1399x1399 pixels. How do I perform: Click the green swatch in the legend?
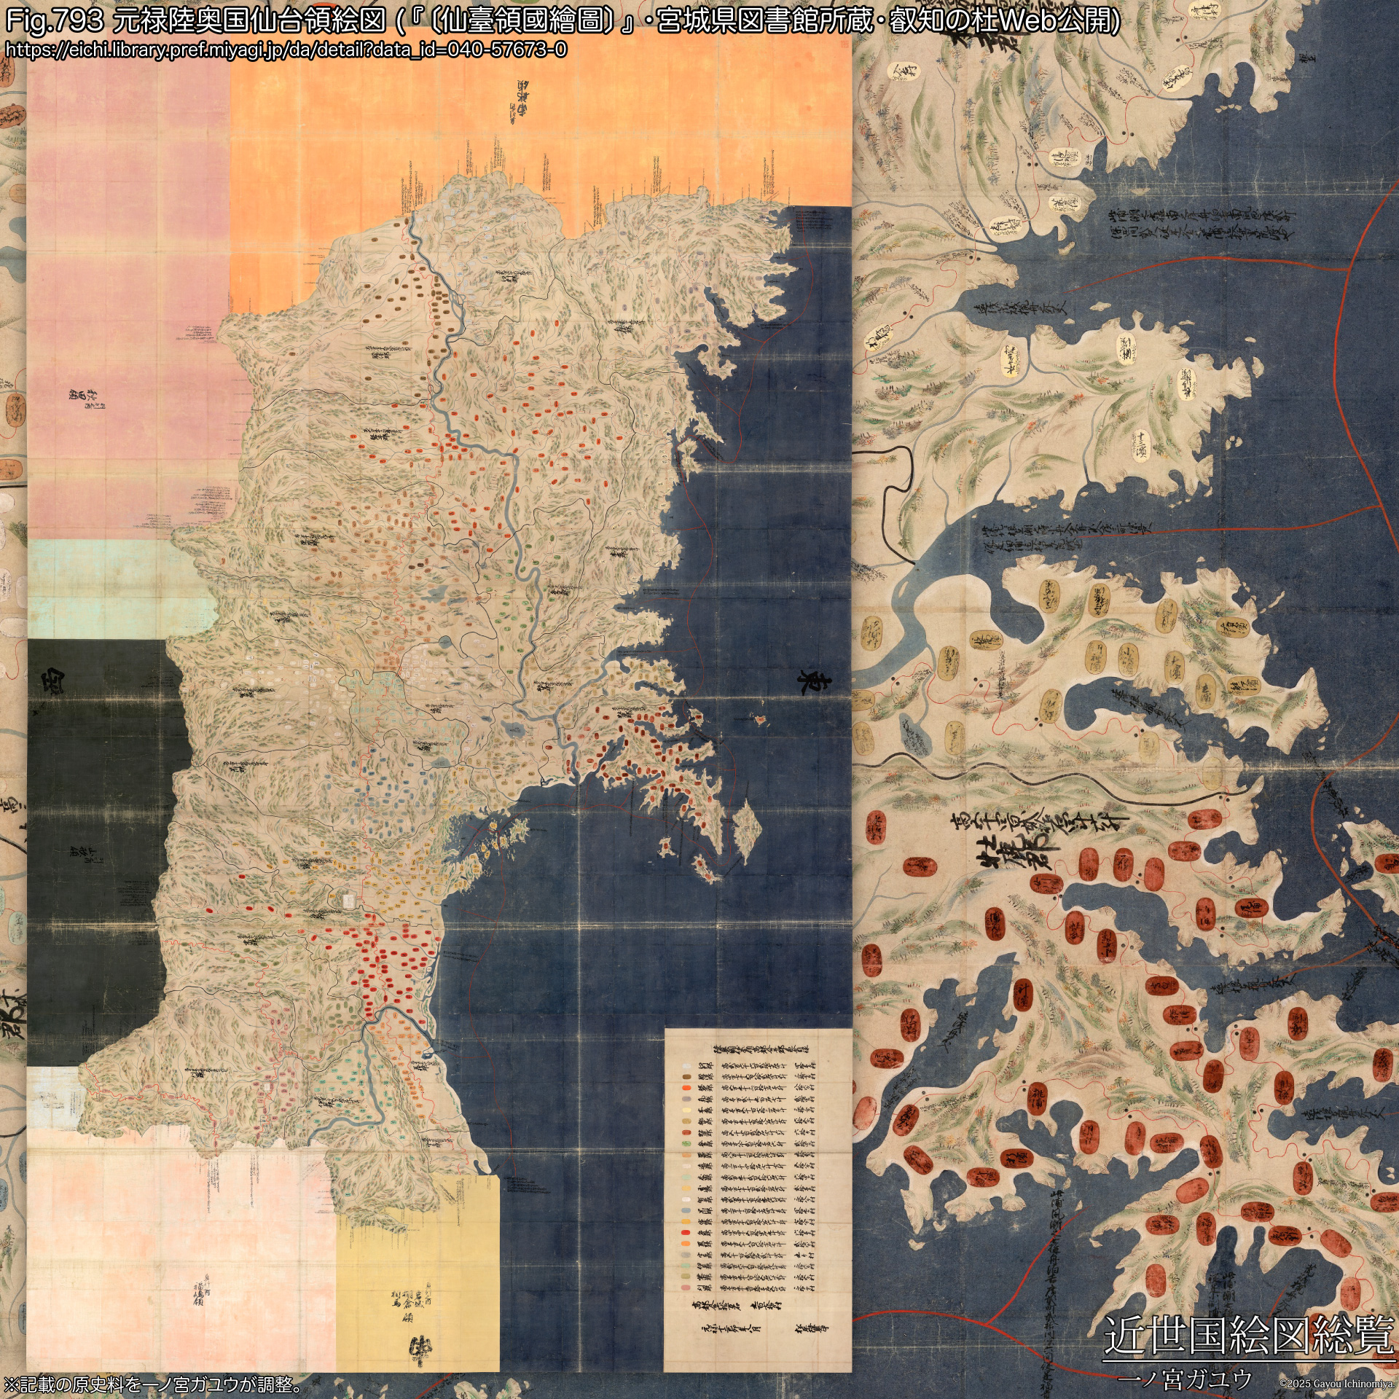(x=686, y=1143)
